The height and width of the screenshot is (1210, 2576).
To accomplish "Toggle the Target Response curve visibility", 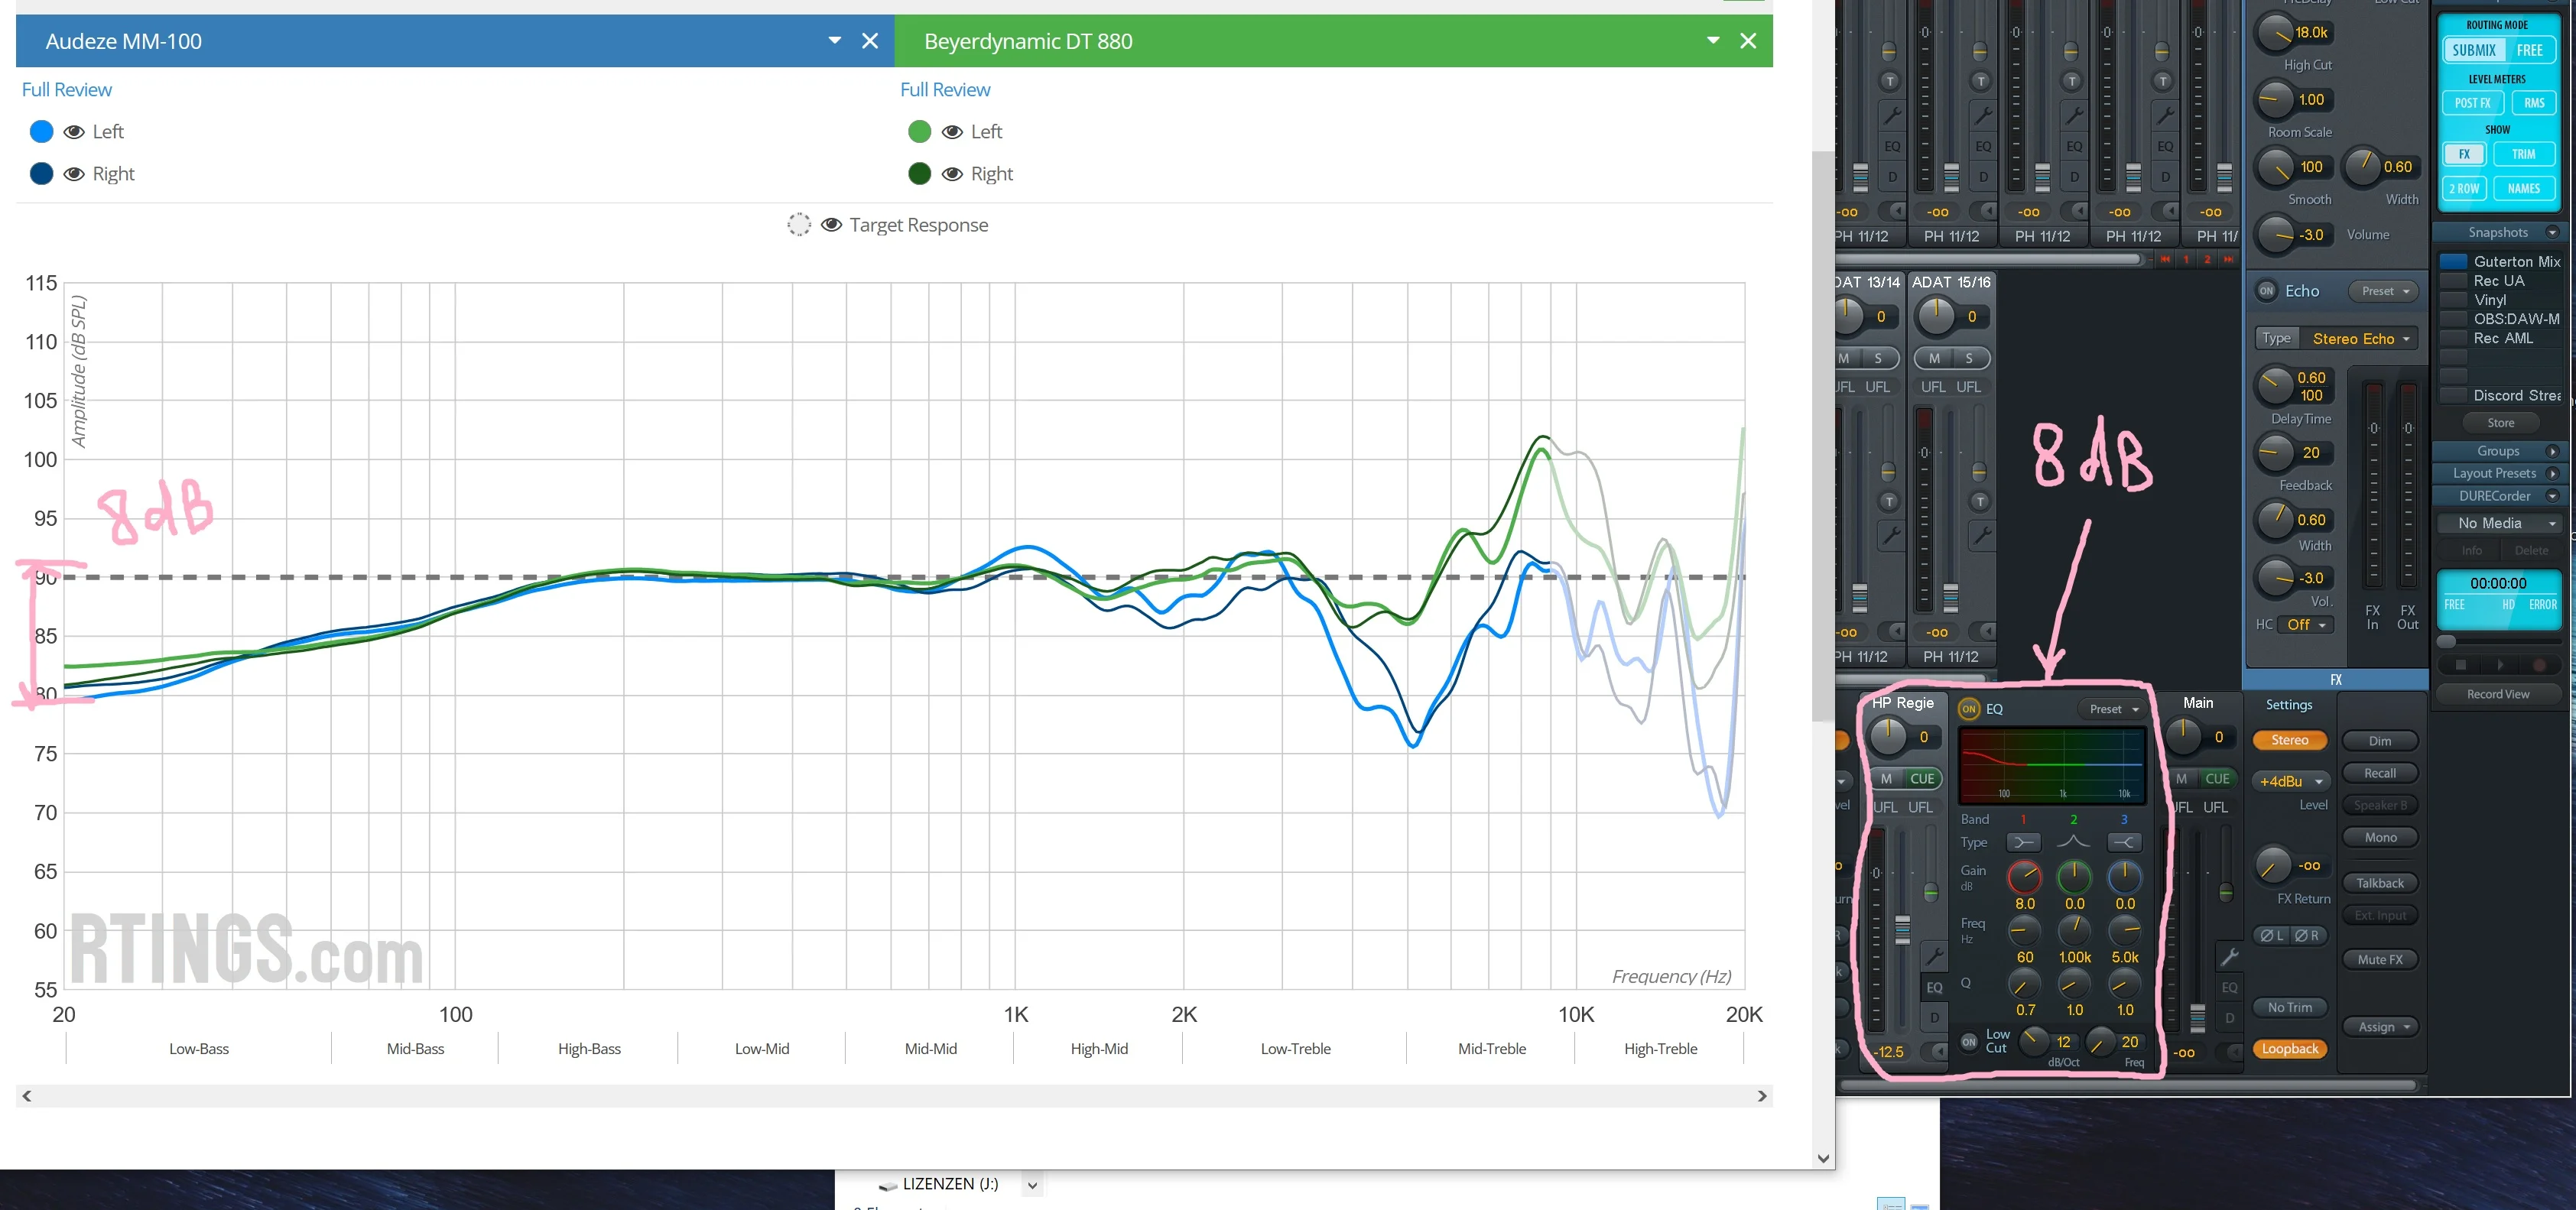I will tap(831, 225).
